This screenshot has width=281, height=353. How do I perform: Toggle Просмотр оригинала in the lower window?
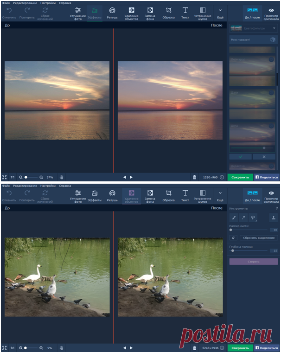point(271,195)
